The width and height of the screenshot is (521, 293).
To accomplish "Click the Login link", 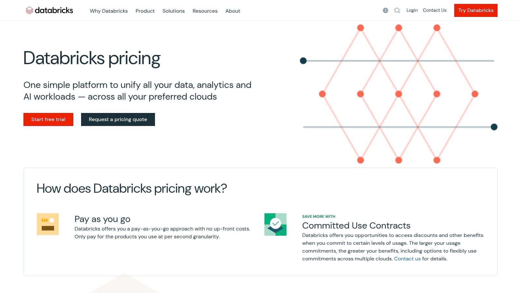I will (412, 10).
